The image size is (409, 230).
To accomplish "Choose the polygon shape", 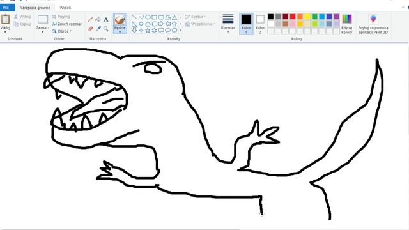I will 167,17.
